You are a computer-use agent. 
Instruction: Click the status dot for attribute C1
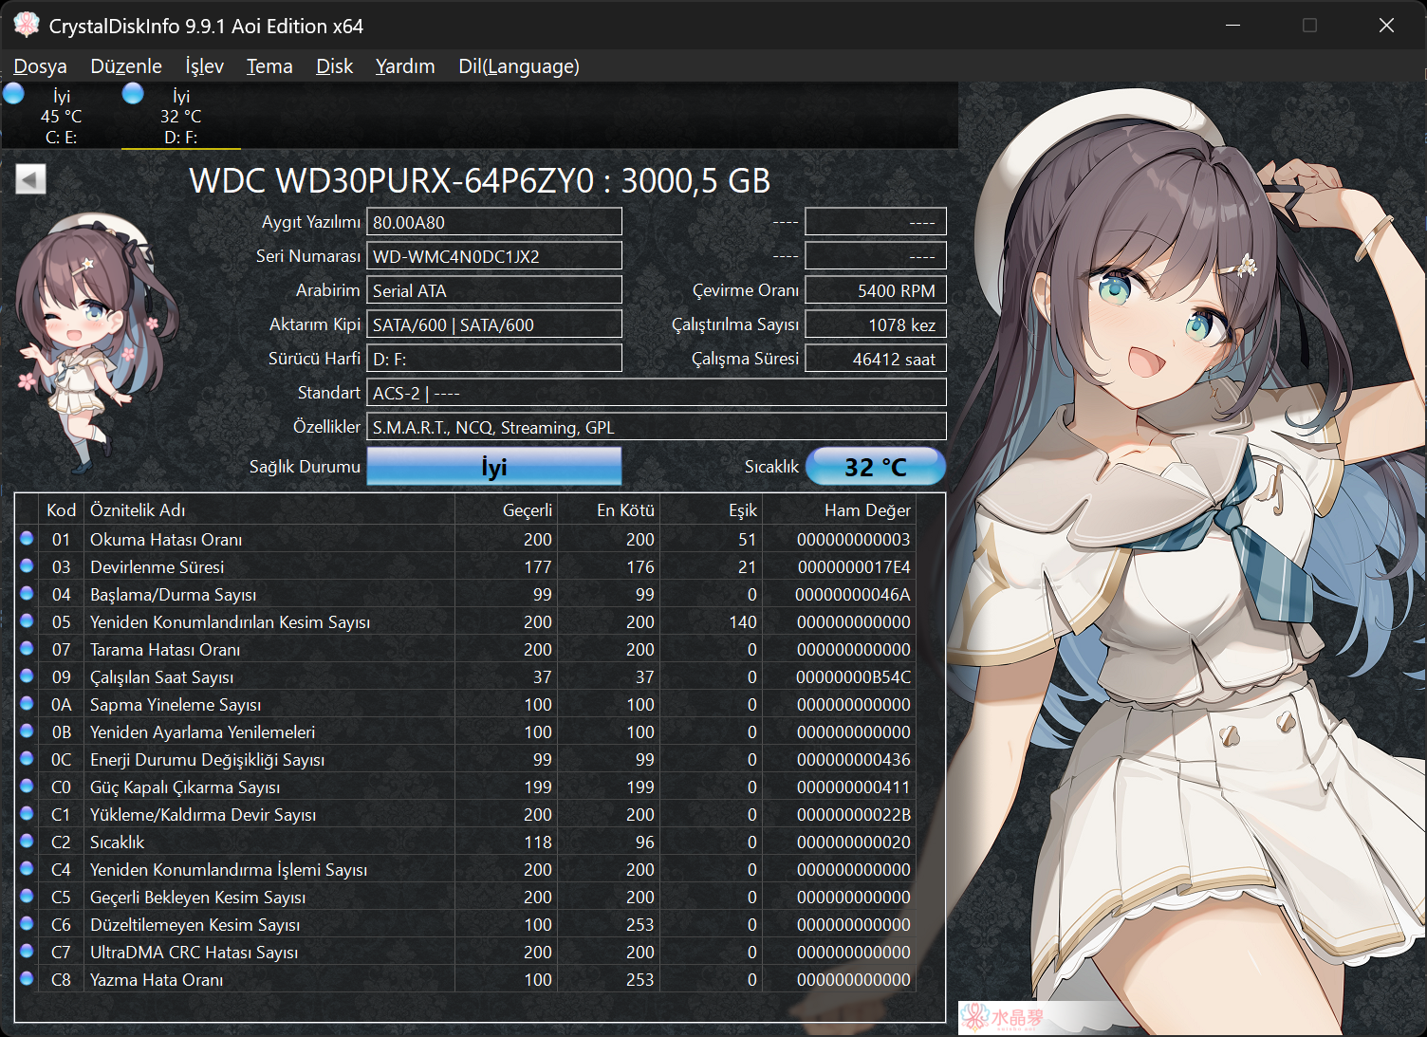pos(27,813)
